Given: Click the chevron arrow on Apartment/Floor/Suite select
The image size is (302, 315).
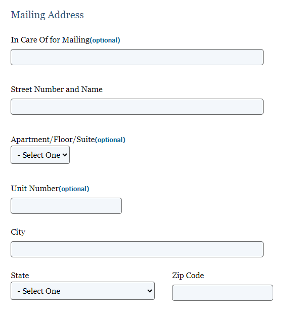Looking at the screenshot, I should point(65,155).
